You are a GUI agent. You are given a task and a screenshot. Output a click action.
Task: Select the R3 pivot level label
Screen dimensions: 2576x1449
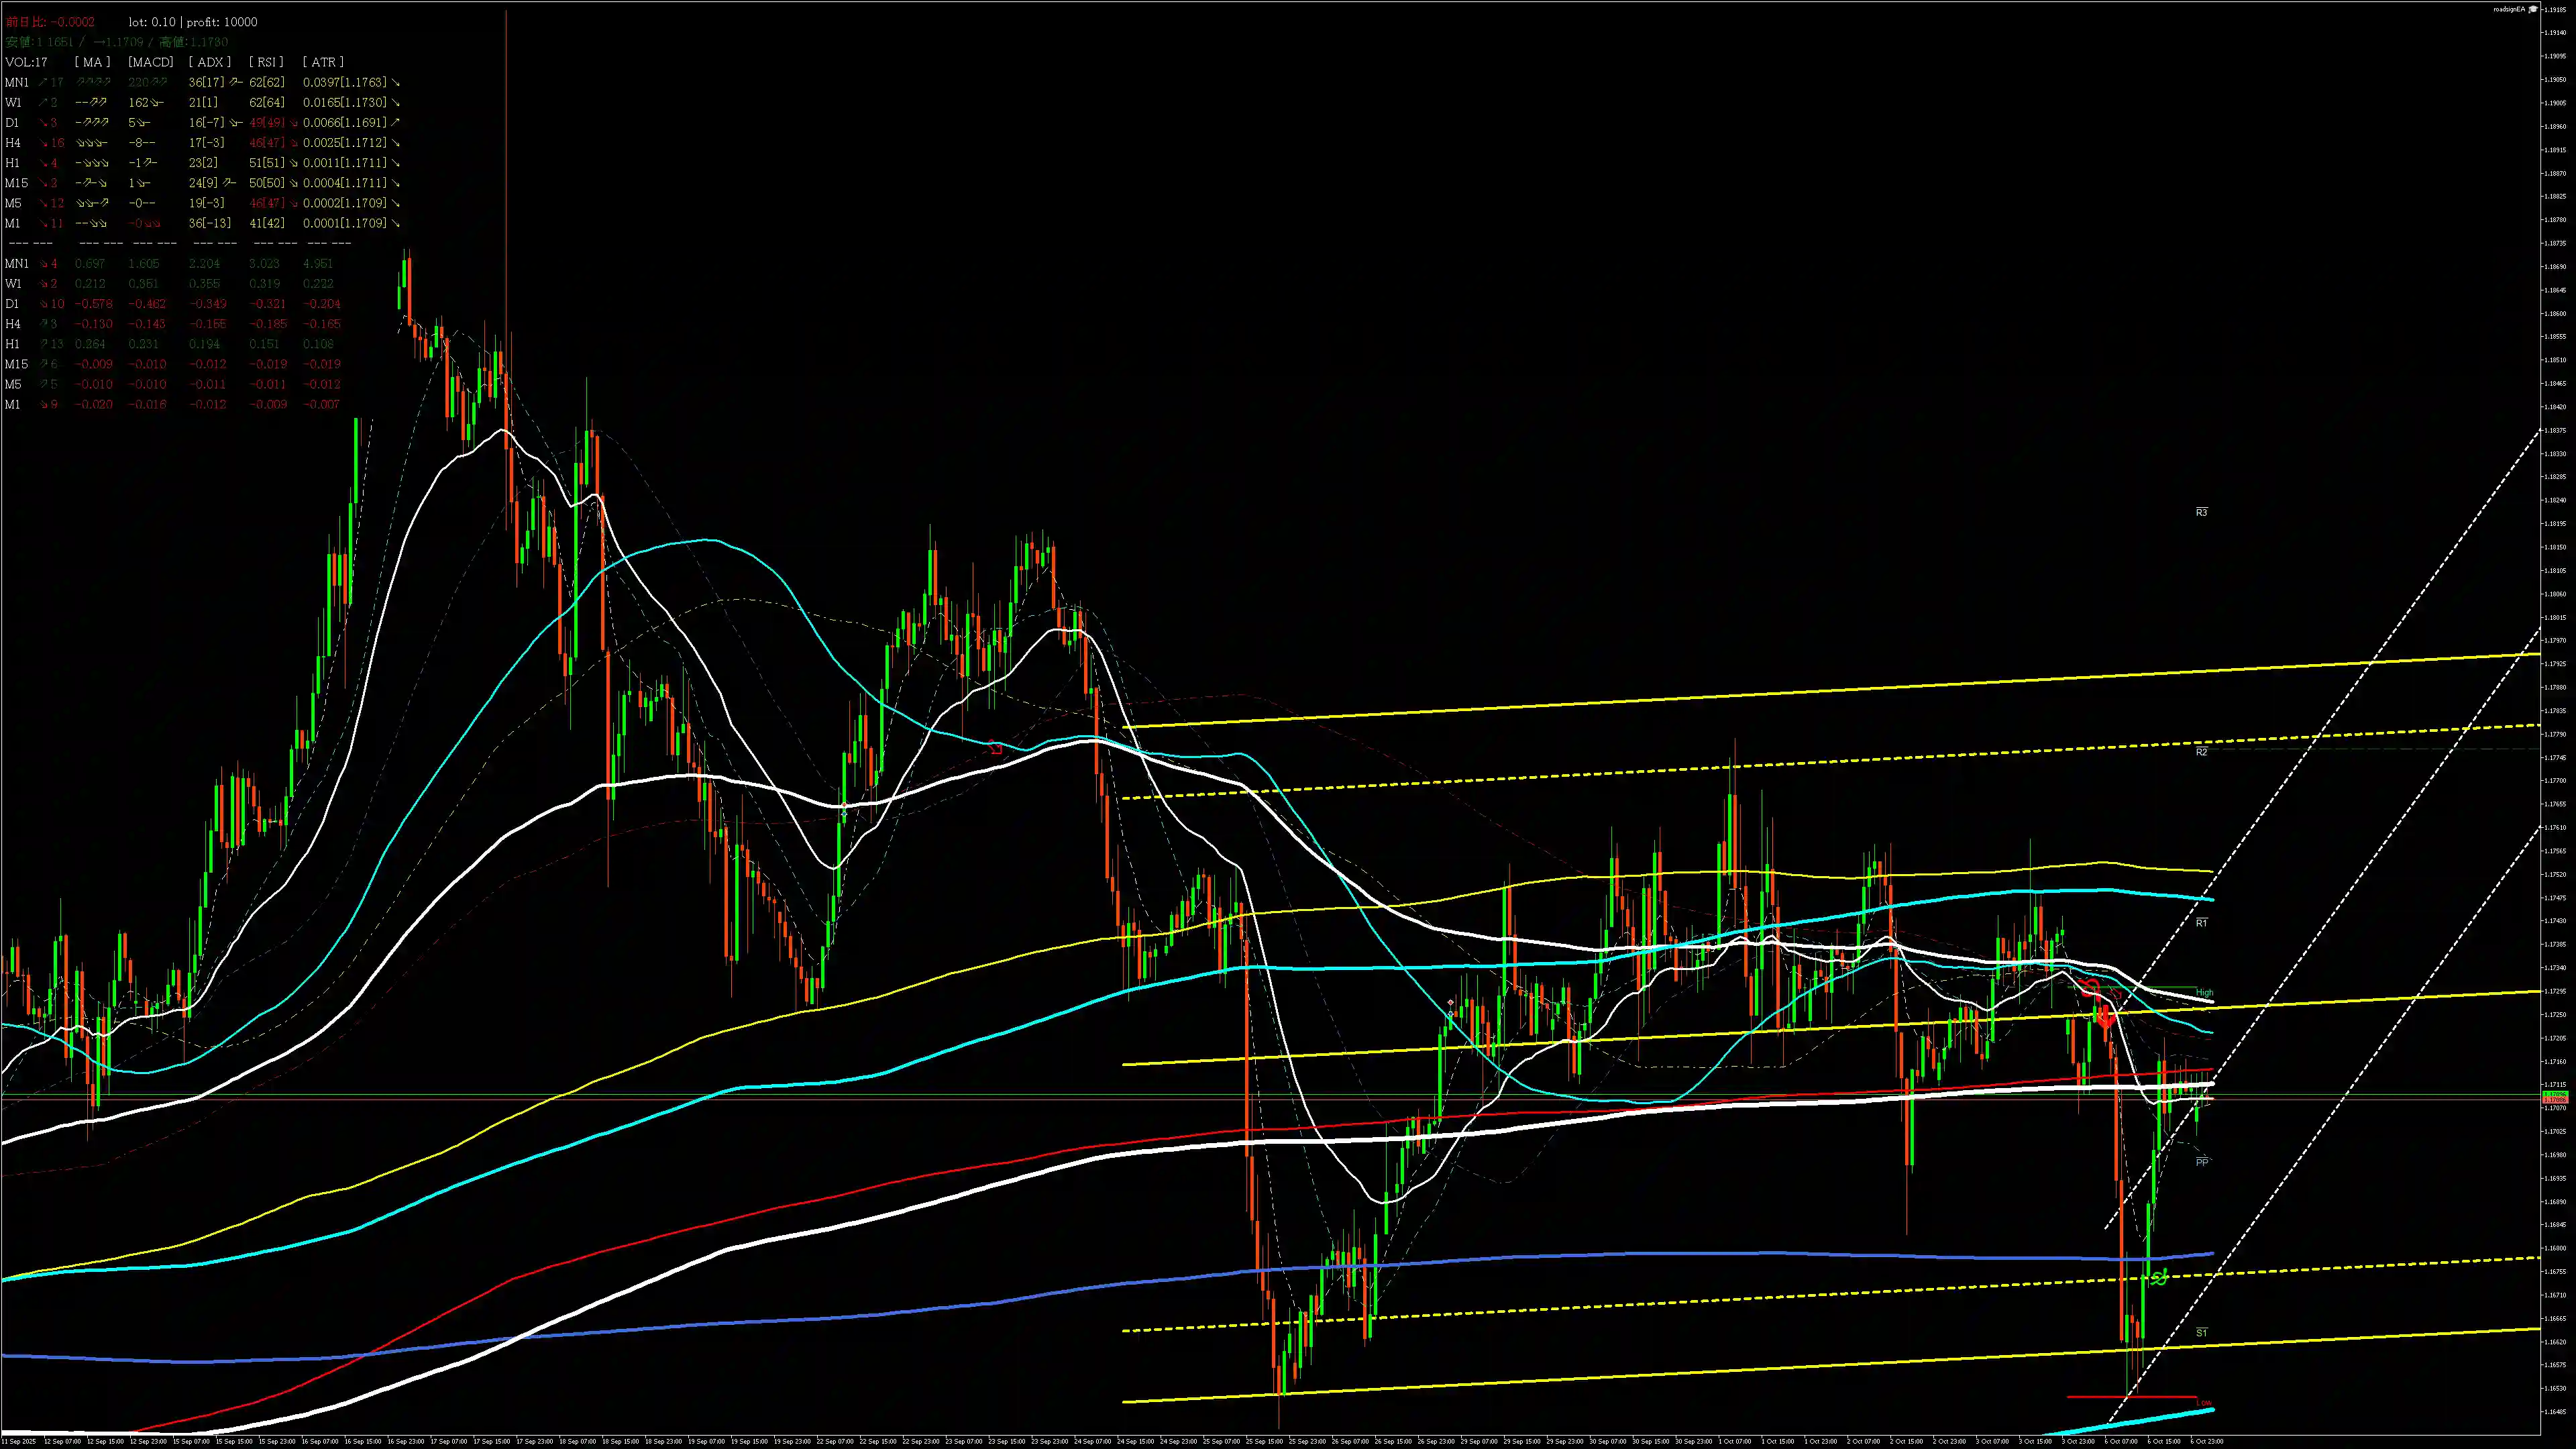click(2201, 512)
